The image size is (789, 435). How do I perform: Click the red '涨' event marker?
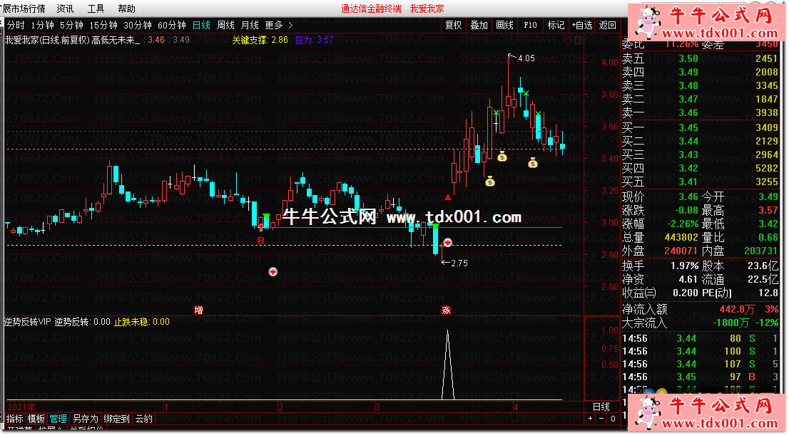tap(446, 310)
